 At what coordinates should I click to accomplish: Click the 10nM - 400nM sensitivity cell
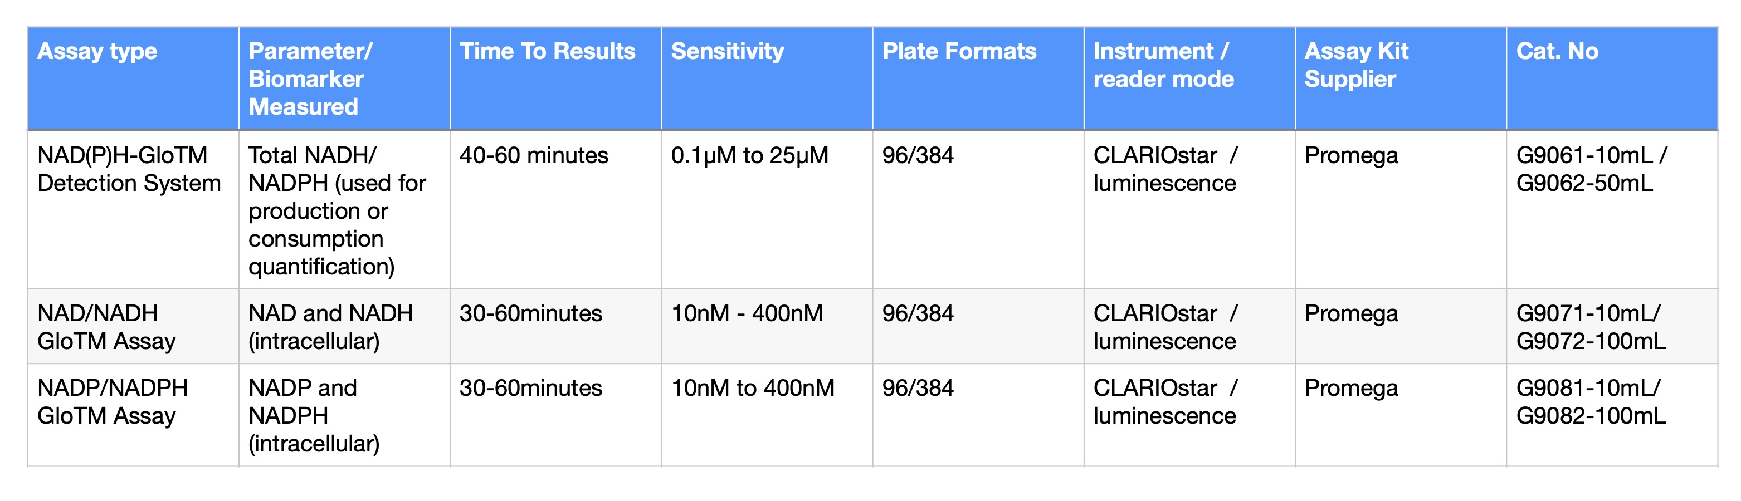coord(747,313)
